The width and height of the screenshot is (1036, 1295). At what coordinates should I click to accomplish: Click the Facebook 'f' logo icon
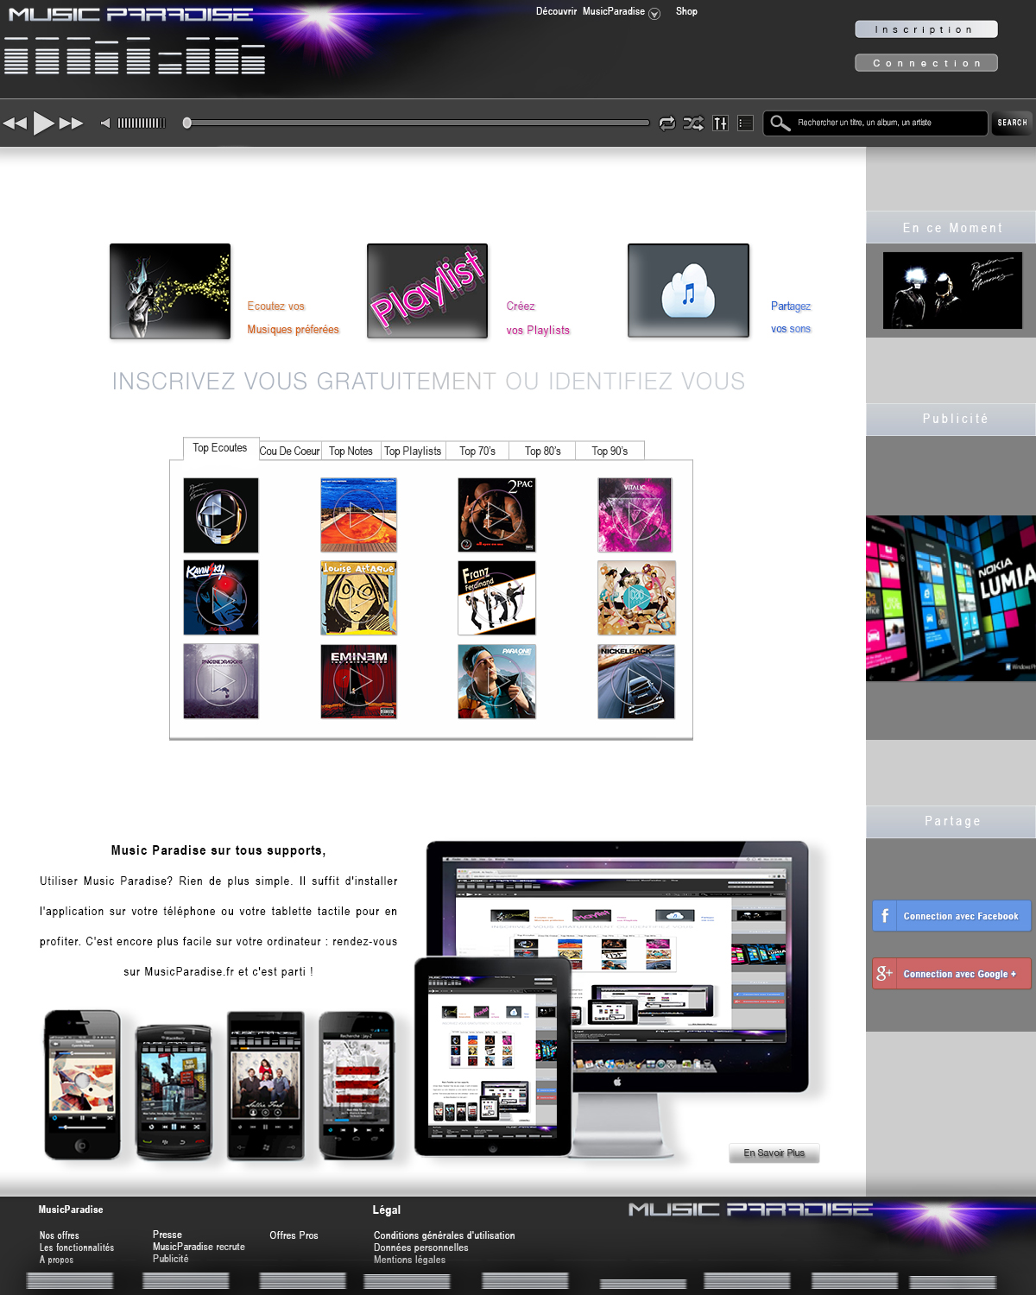[885, 916]
